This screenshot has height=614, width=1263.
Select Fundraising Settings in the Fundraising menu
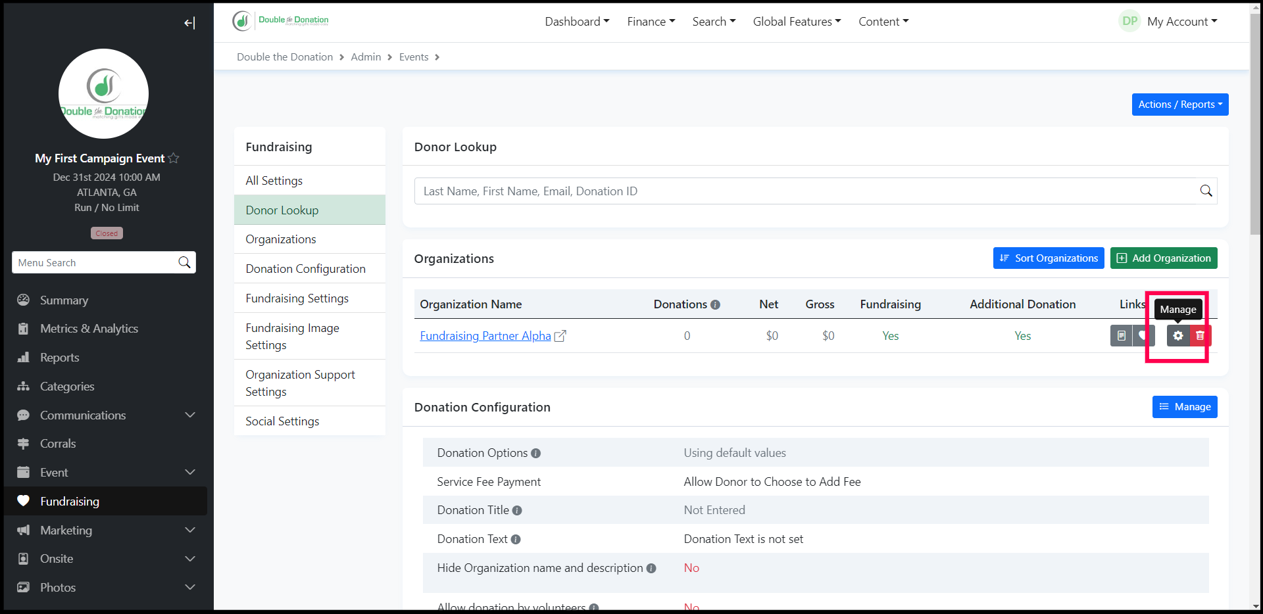coord(297,298)
